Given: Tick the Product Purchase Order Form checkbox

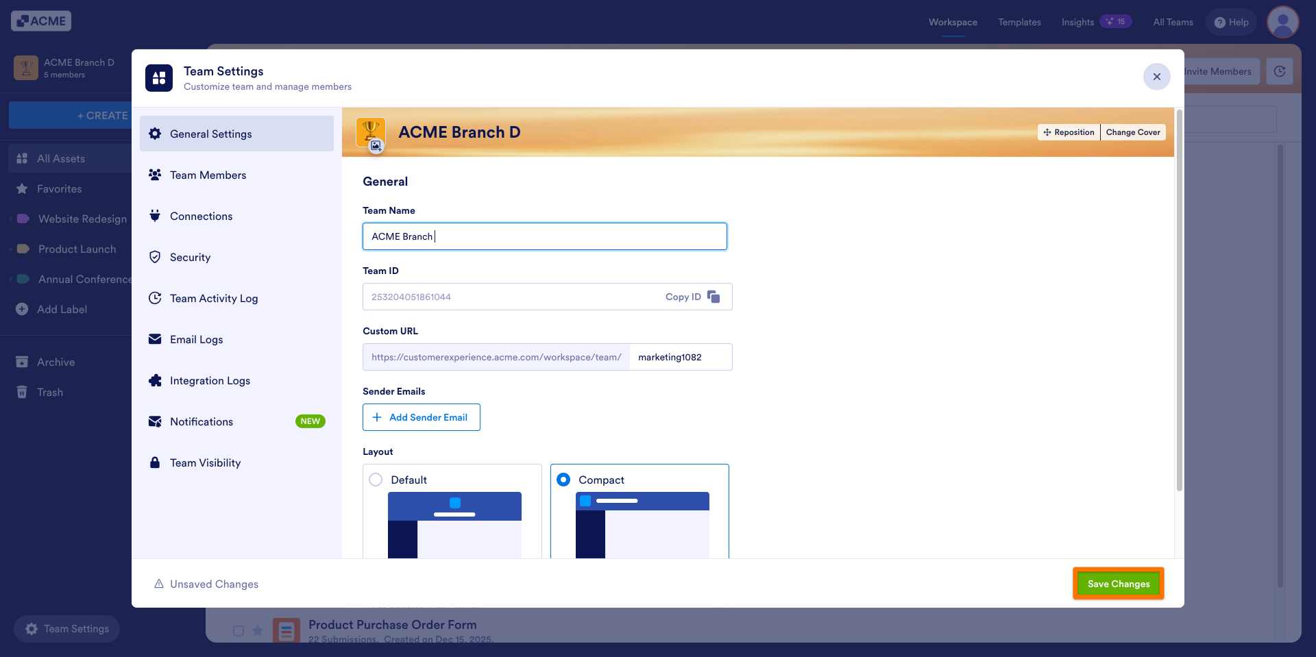Looking at the screenshot, I should tap(239, 631).
